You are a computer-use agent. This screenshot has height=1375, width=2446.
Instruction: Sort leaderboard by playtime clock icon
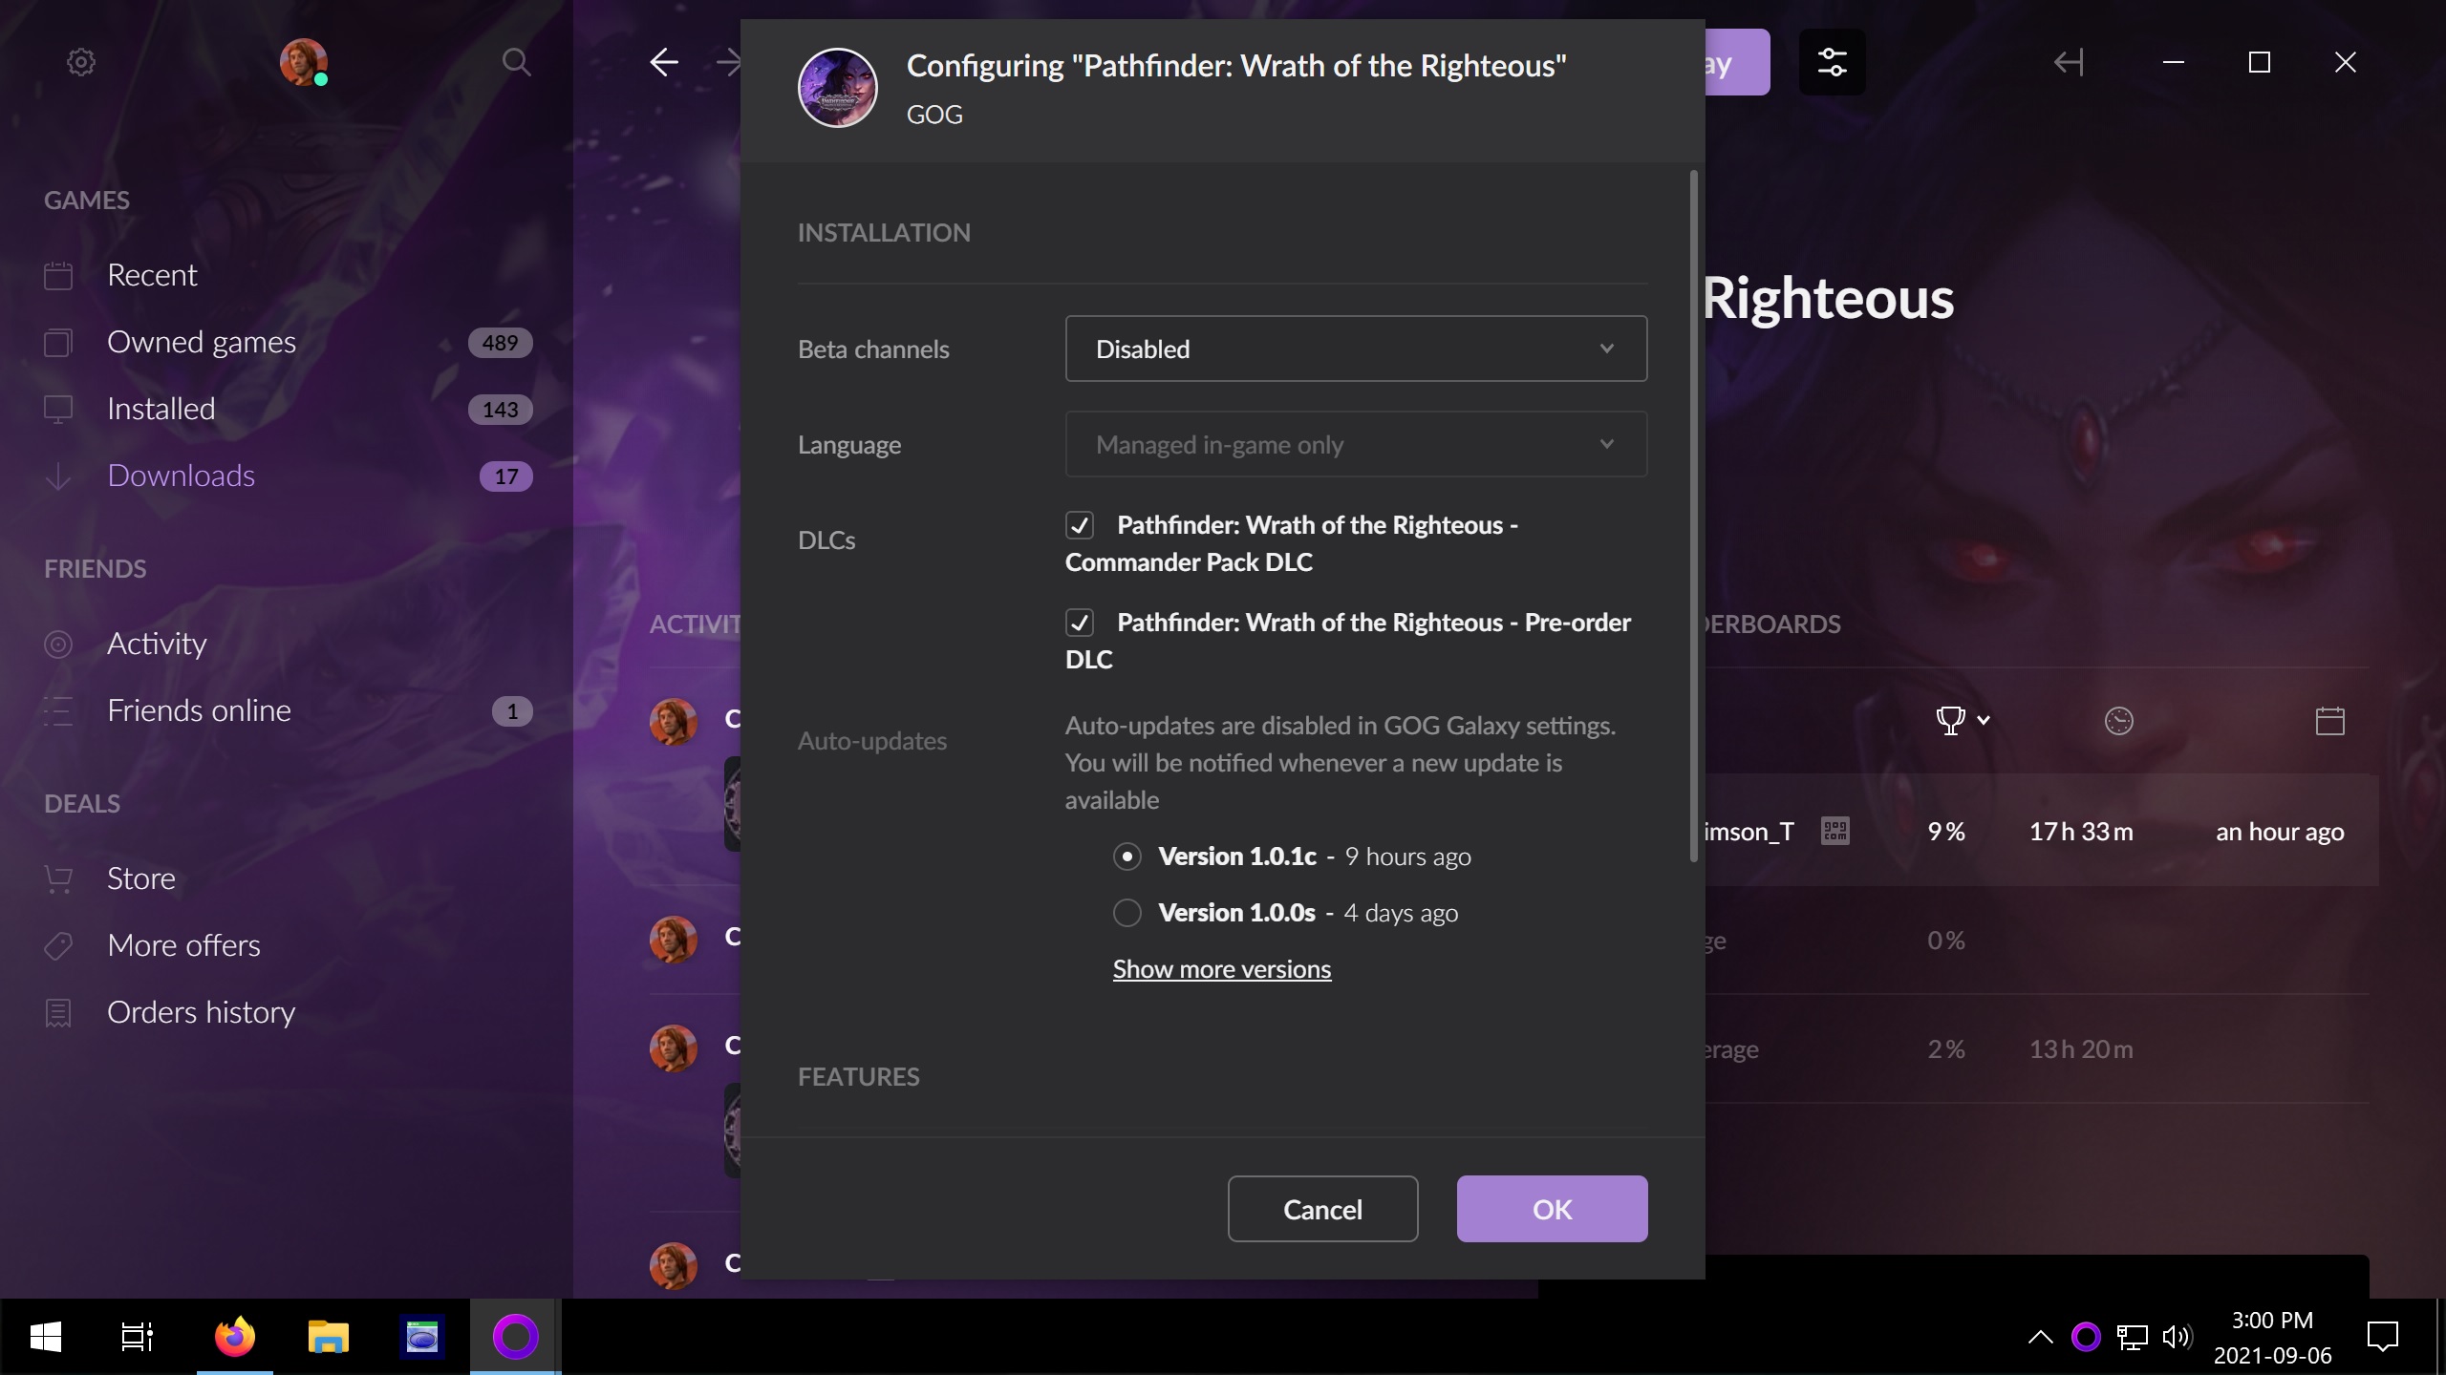click(2119, 721)
